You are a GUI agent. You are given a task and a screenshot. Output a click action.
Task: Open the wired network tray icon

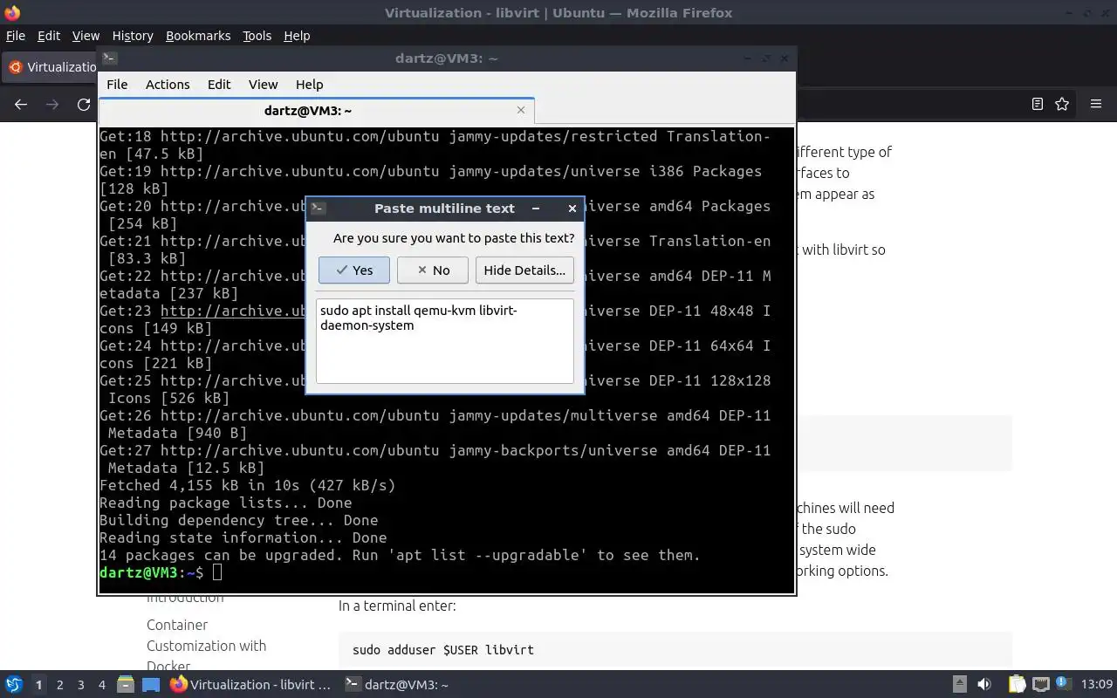[1041, 685]
